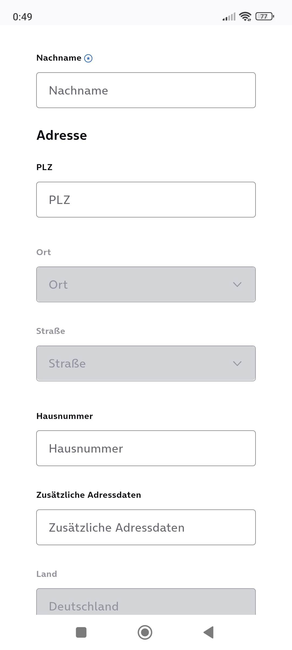Click into the PLZ input box
The height and width of the screenshot is (650, 292).
146,200
